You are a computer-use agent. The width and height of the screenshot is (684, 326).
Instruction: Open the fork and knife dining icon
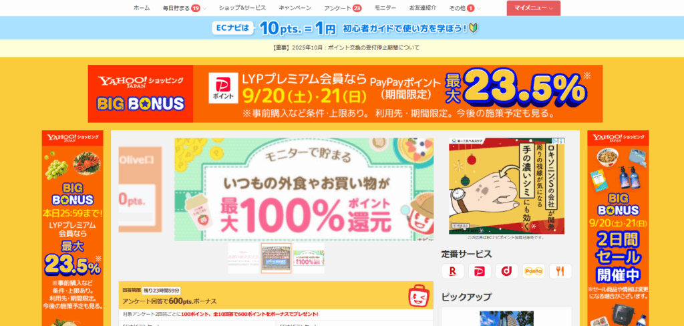(560, 271)
